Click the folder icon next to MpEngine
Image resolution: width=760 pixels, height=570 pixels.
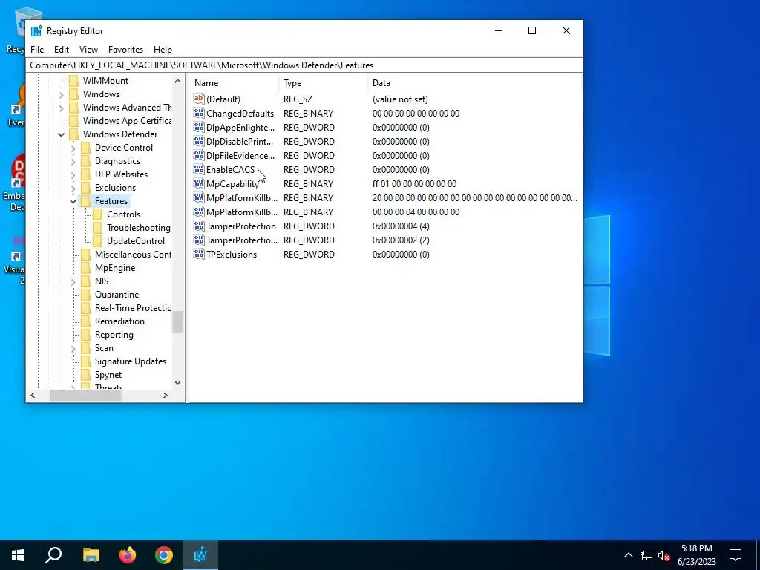pos(85,268)
